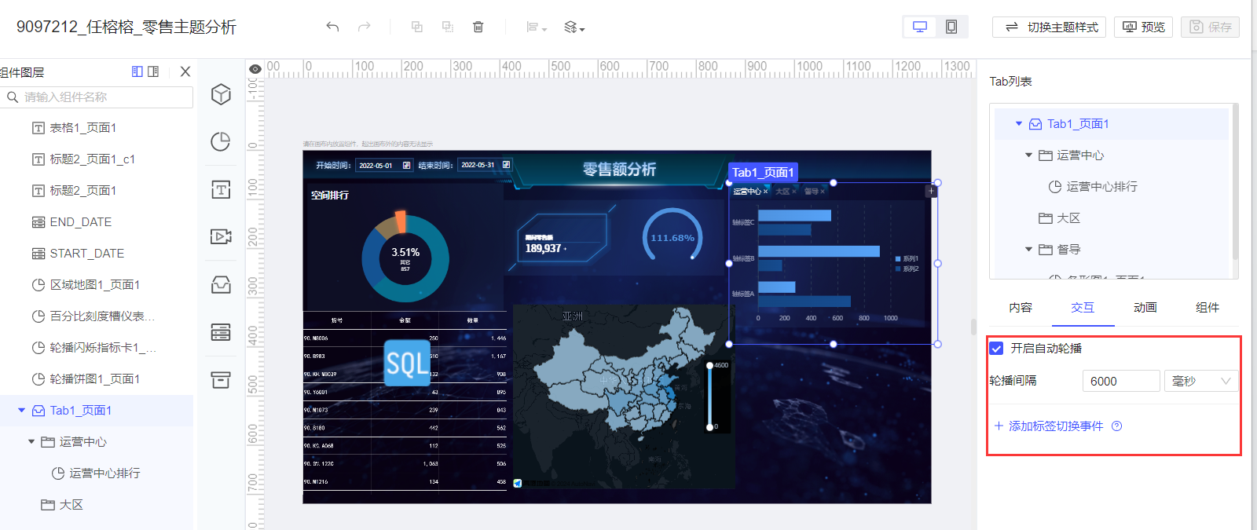The width and height of the screenshot is (1257, 530).
Task: Open the 组件 tab
Action: click(1207, 308)
